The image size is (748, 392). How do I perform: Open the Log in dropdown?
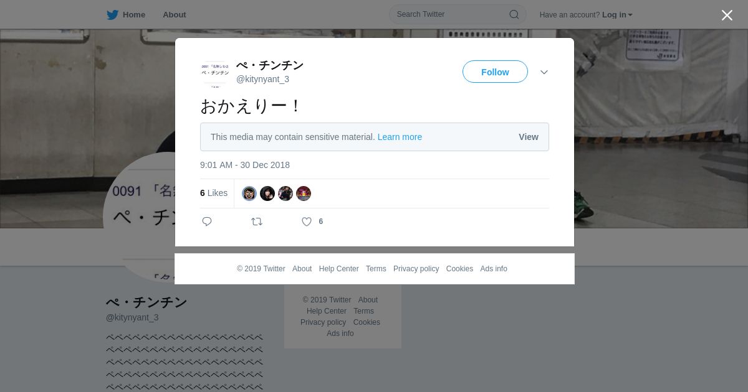coord(617,15)
